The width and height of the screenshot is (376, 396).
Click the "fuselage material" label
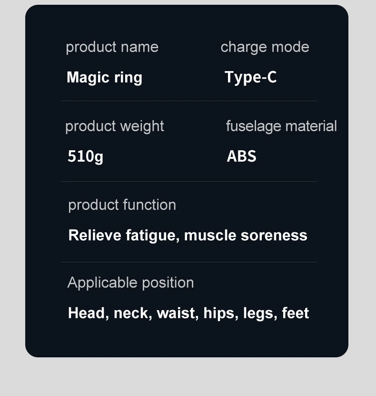(281, 126)
